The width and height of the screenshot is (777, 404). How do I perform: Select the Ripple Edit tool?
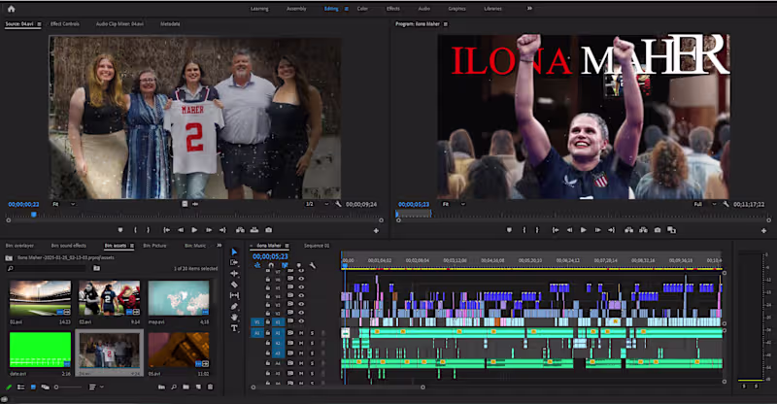pos(234,273)
